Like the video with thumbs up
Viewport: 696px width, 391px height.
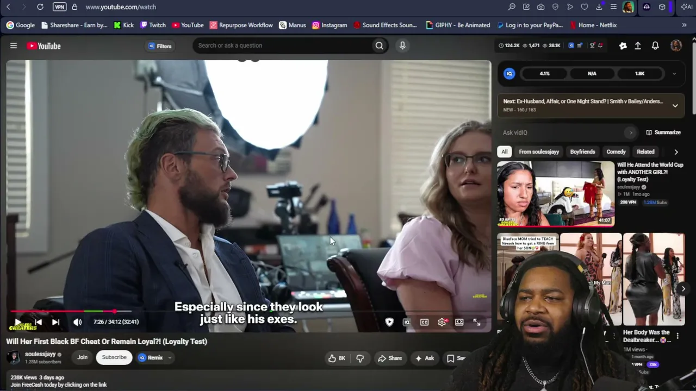coord(337,358)
